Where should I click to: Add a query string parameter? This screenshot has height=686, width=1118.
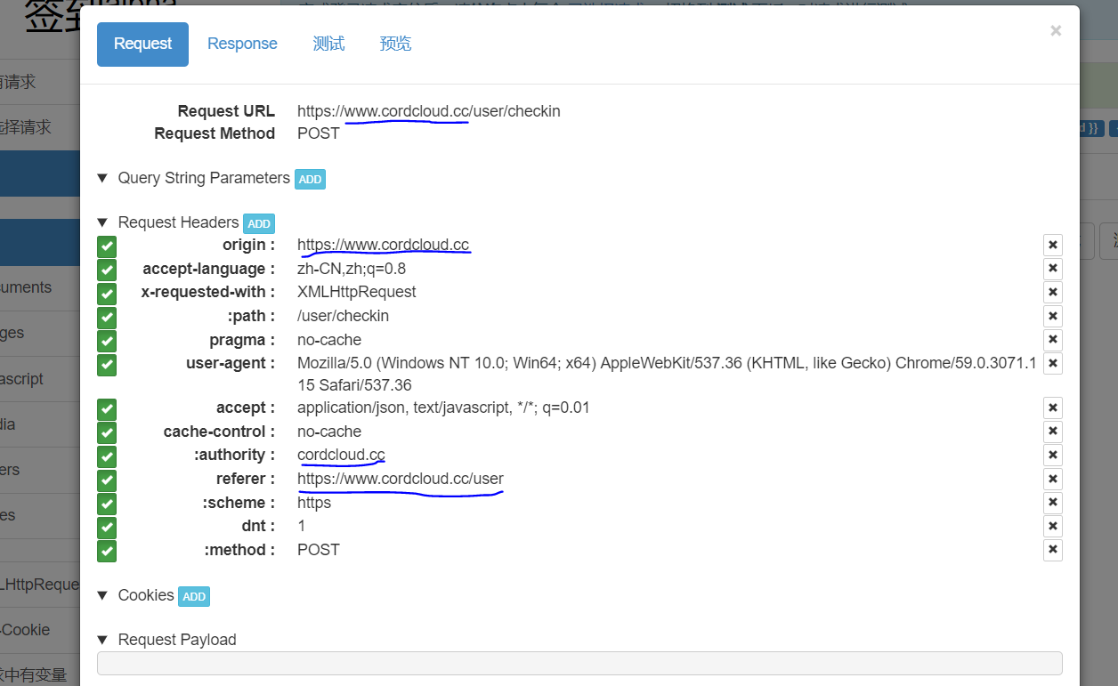(x=310, y=179)
